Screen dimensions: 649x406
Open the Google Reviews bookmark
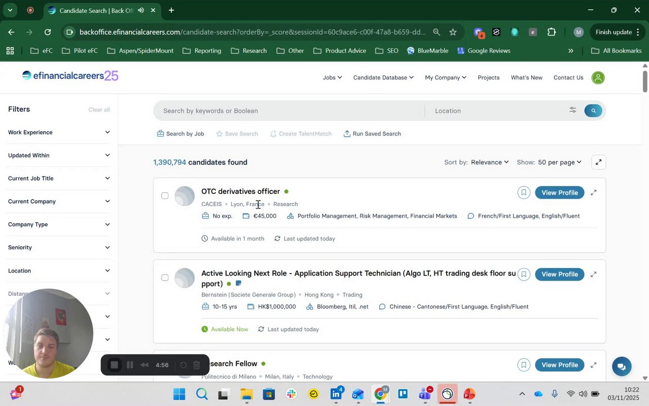point(484,51)
